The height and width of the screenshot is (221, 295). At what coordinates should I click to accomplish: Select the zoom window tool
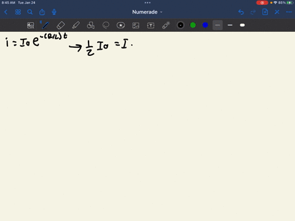coord(31,25)
